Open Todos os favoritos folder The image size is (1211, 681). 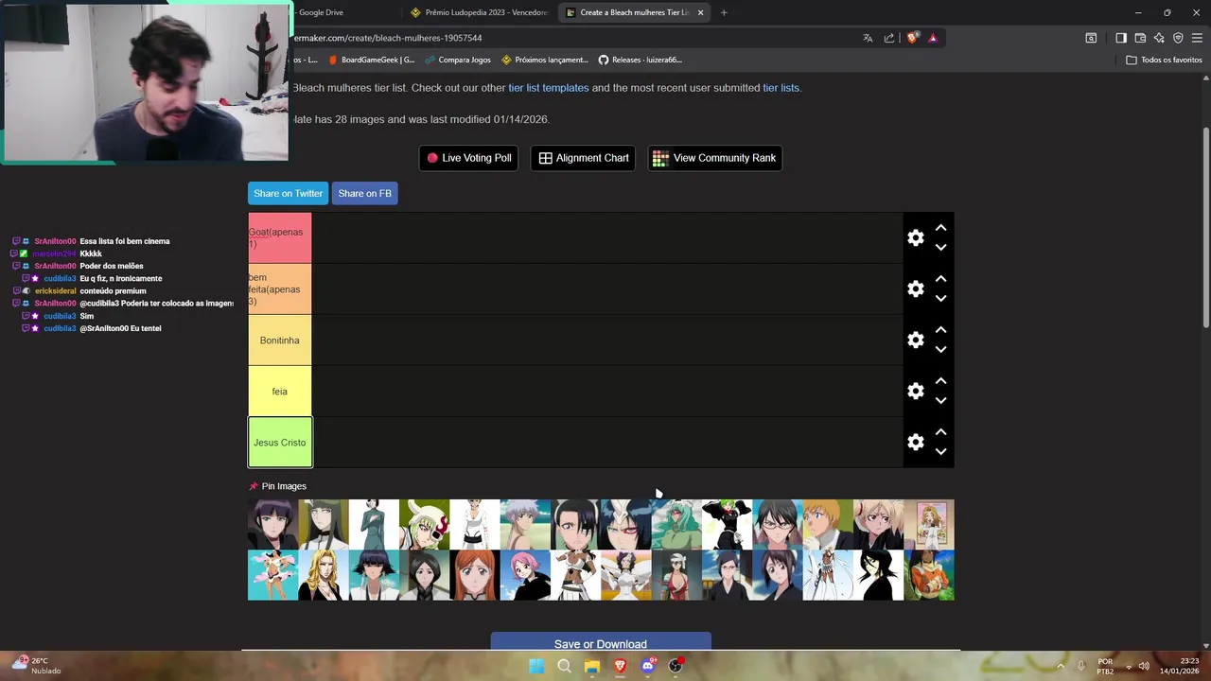click(1164, 60)
